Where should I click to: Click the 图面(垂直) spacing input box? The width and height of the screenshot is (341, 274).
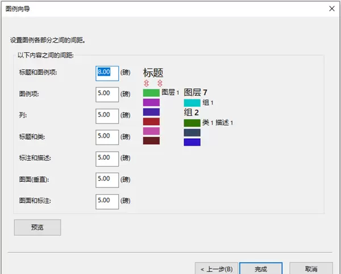[107, 179]
